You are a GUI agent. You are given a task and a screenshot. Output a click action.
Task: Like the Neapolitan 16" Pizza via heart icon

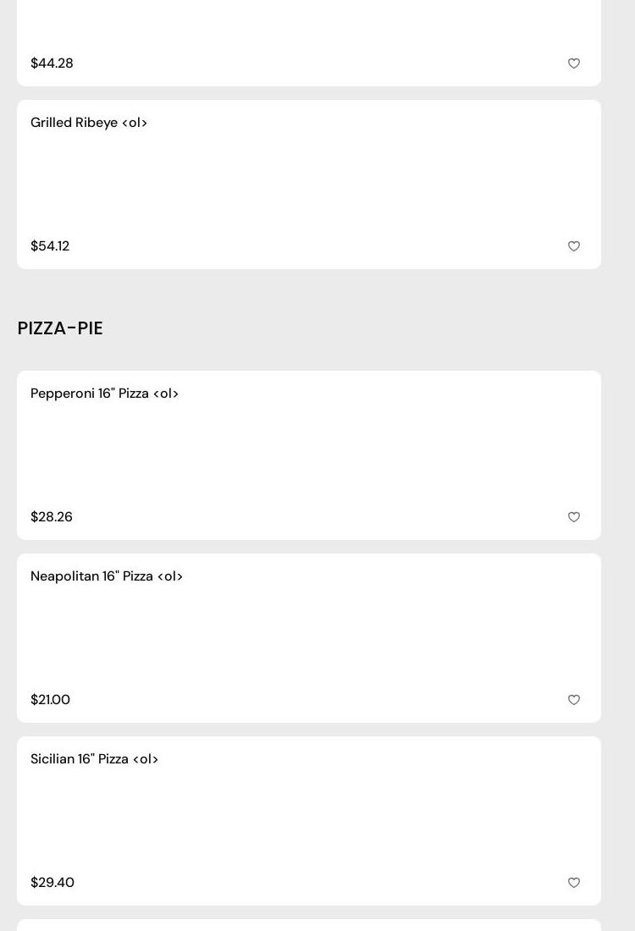574,700
